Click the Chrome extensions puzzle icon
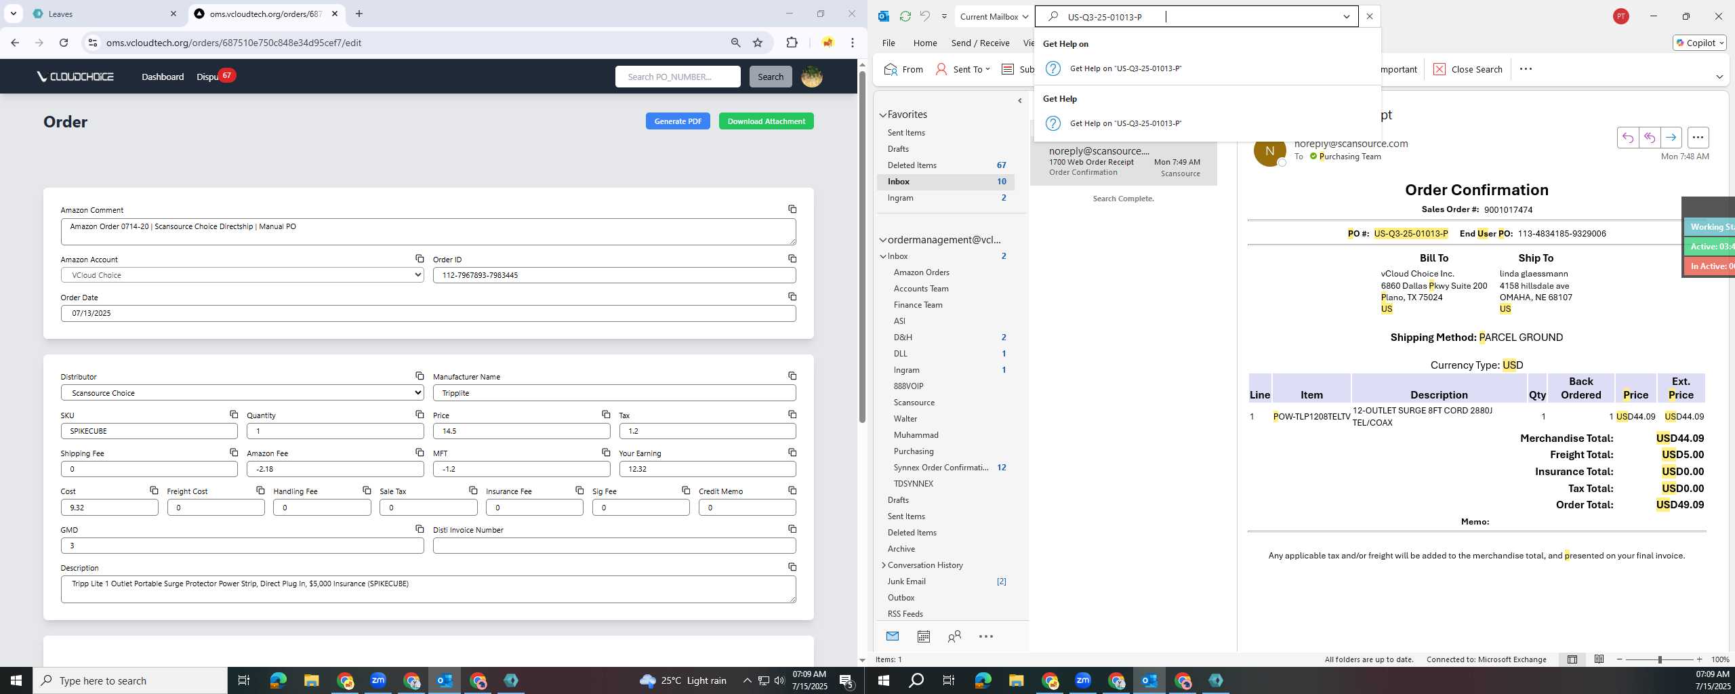 point(792,43)
